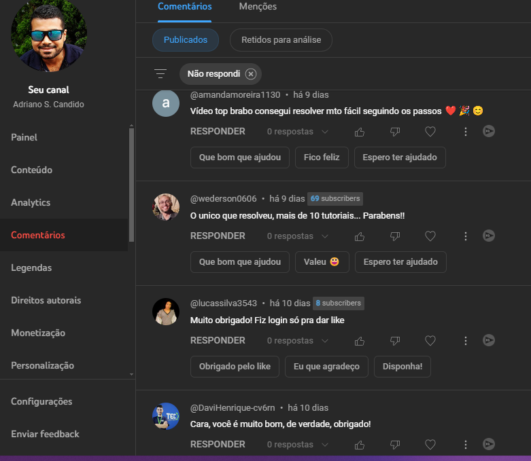Click the channel badge icon on @amandamoreira1130's comment row
Image resolution: width=531 pixels, height=461 pixels.
pos(488,132)
